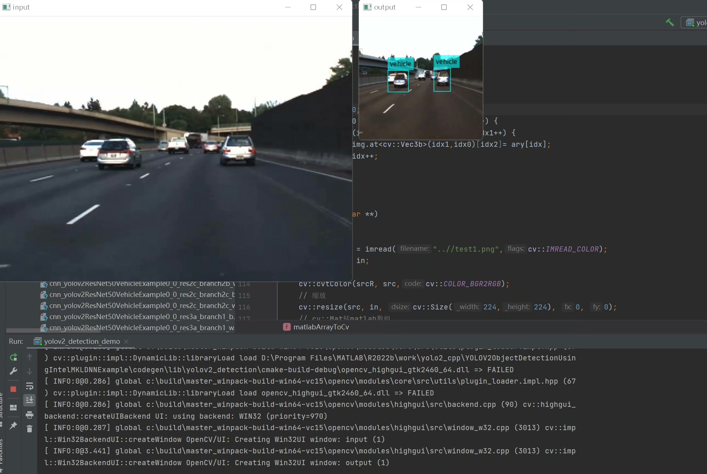This screenshot has width=707, height=474.
Task: Pin the Run tab
Action: tap(13, 426)
